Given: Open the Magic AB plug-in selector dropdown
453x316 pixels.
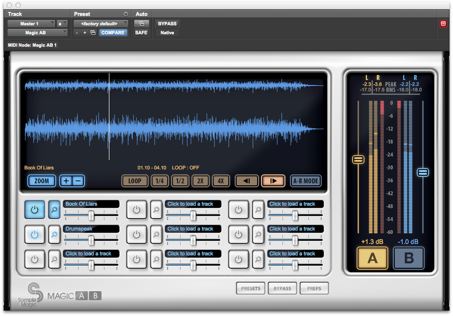Looking at the screenshot, I should pos(37,33).
